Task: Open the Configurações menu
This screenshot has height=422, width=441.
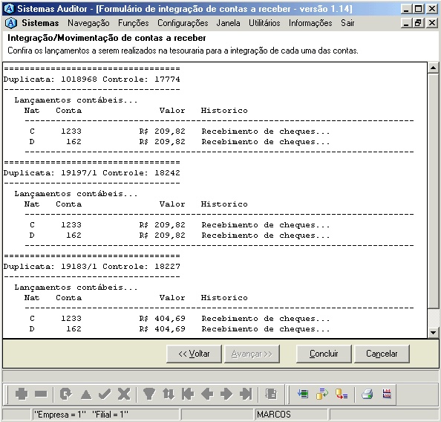Action: (183, 23)
